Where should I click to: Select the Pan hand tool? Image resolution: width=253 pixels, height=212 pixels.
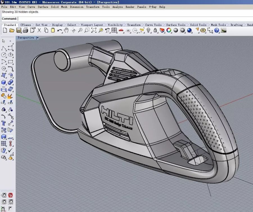click(x=66, y=30)
